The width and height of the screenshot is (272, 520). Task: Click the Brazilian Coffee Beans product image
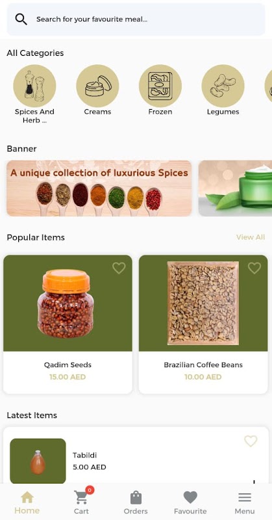pos(203,303)
